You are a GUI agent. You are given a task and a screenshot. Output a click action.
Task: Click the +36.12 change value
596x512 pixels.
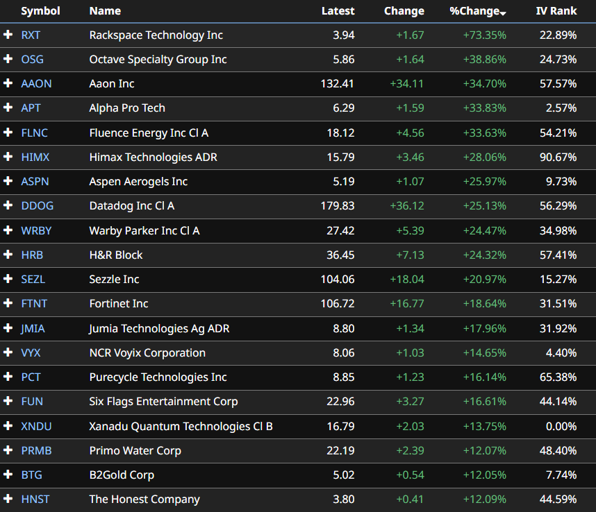pyautogui.click(x=407, y=206)
